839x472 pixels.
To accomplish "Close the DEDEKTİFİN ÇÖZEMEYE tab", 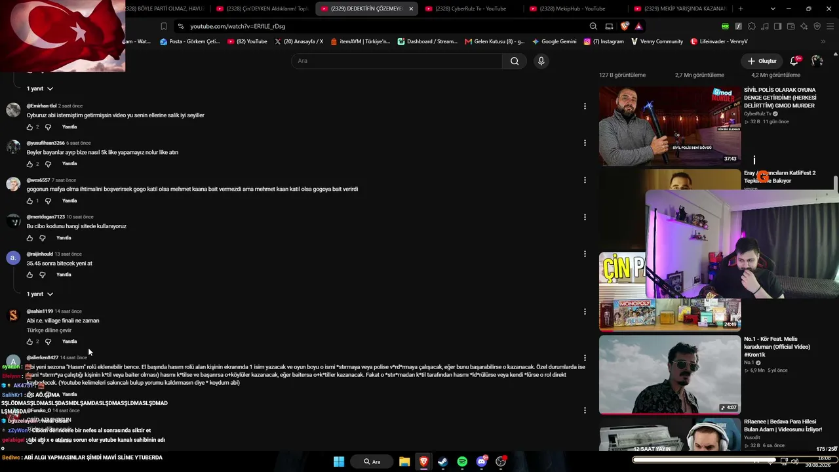I will point(411,9).
